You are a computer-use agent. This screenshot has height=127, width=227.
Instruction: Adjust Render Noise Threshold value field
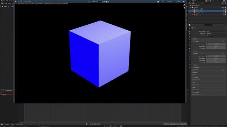click(217, 56)
